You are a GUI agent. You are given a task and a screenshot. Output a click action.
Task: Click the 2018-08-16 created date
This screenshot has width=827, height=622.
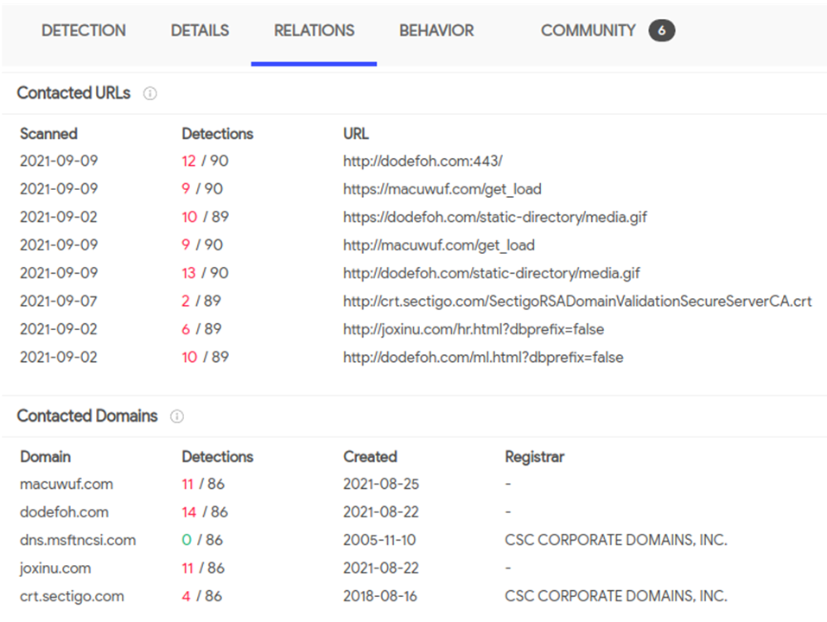tap(380, 596)
